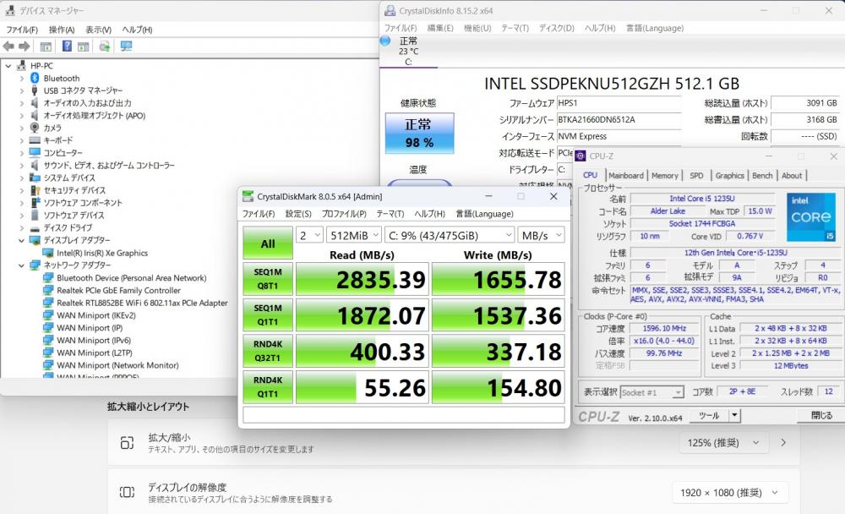Viewport: 845px width, 514px height.
Task: Start the SEQ1M Q8T1 test
Action: pyautogui.click(x=268, y=279)
